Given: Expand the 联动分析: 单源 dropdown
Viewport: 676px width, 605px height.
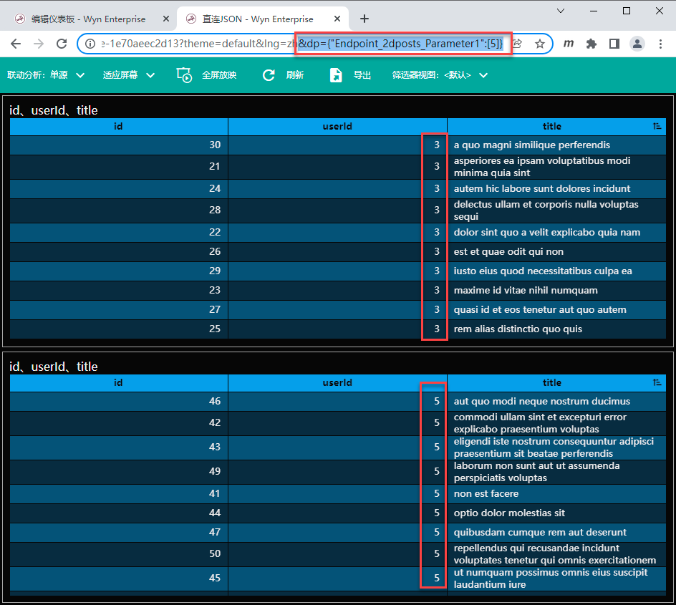Looking at the screenshot, I should (46, 75).
